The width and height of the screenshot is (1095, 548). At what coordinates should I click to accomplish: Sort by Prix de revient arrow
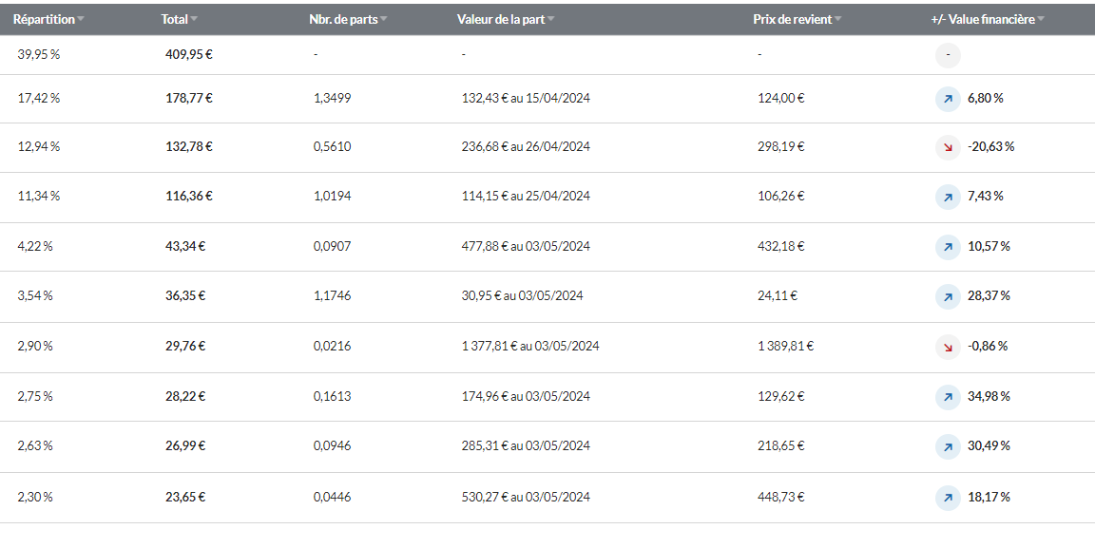pyautogui.click(x=837, y=20)
